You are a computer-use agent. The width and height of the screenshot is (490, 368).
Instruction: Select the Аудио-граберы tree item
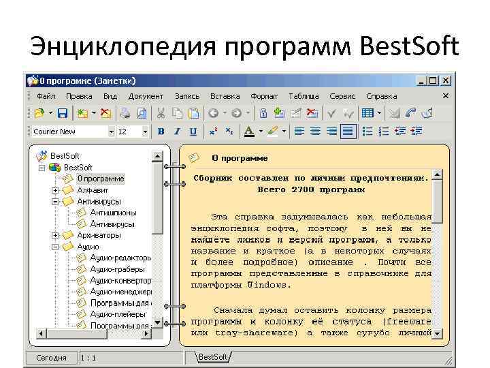[118, 269]
